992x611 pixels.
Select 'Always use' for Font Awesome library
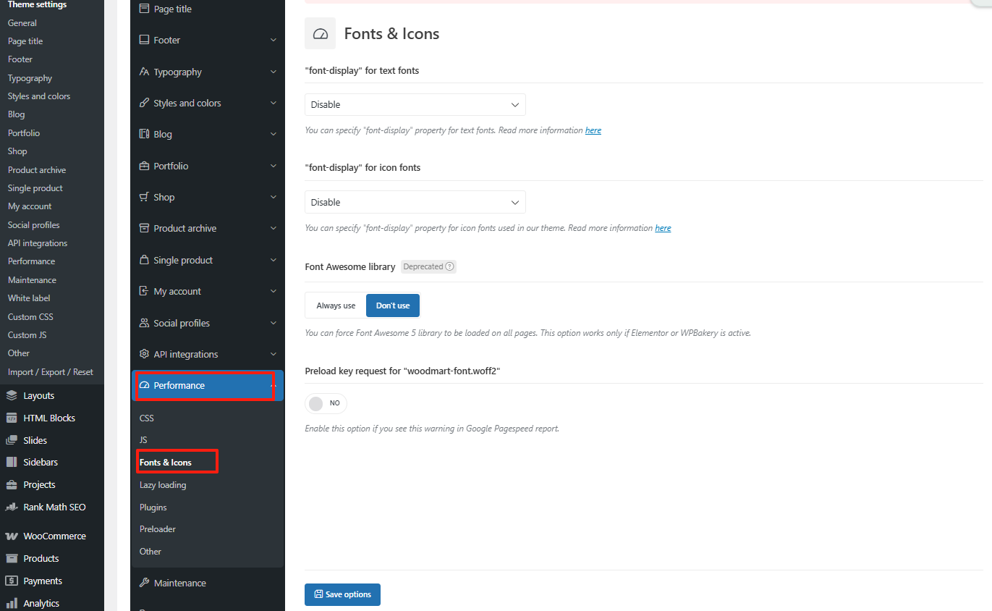pyautogui.click(x=335, y=305)
